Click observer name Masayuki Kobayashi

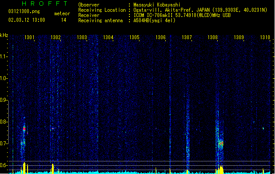[157, 5]
